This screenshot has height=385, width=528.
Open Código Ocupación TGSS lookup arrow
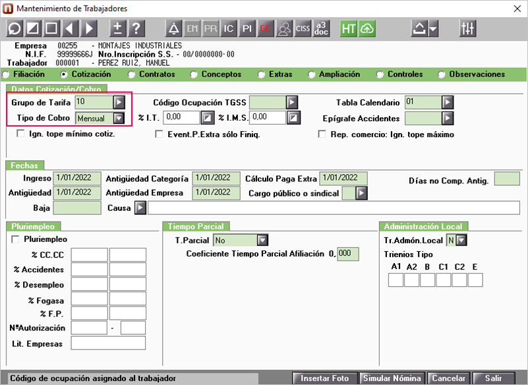click(292, 102)
